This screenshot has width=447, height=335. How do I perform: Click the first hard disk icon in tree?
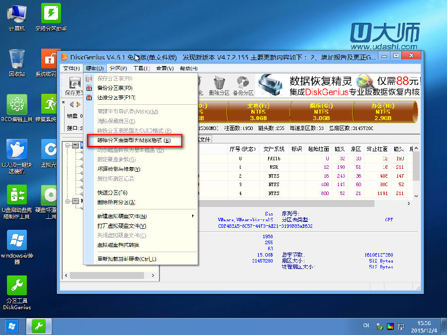tap(75, 145)
